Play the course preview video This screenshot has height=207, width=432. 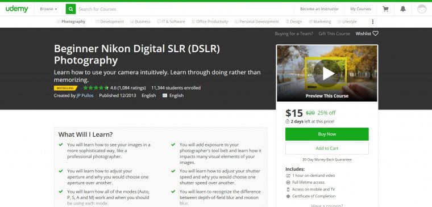[x=327, y=73]
